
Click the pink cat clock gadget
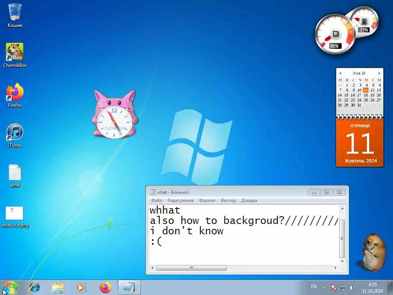115,114
